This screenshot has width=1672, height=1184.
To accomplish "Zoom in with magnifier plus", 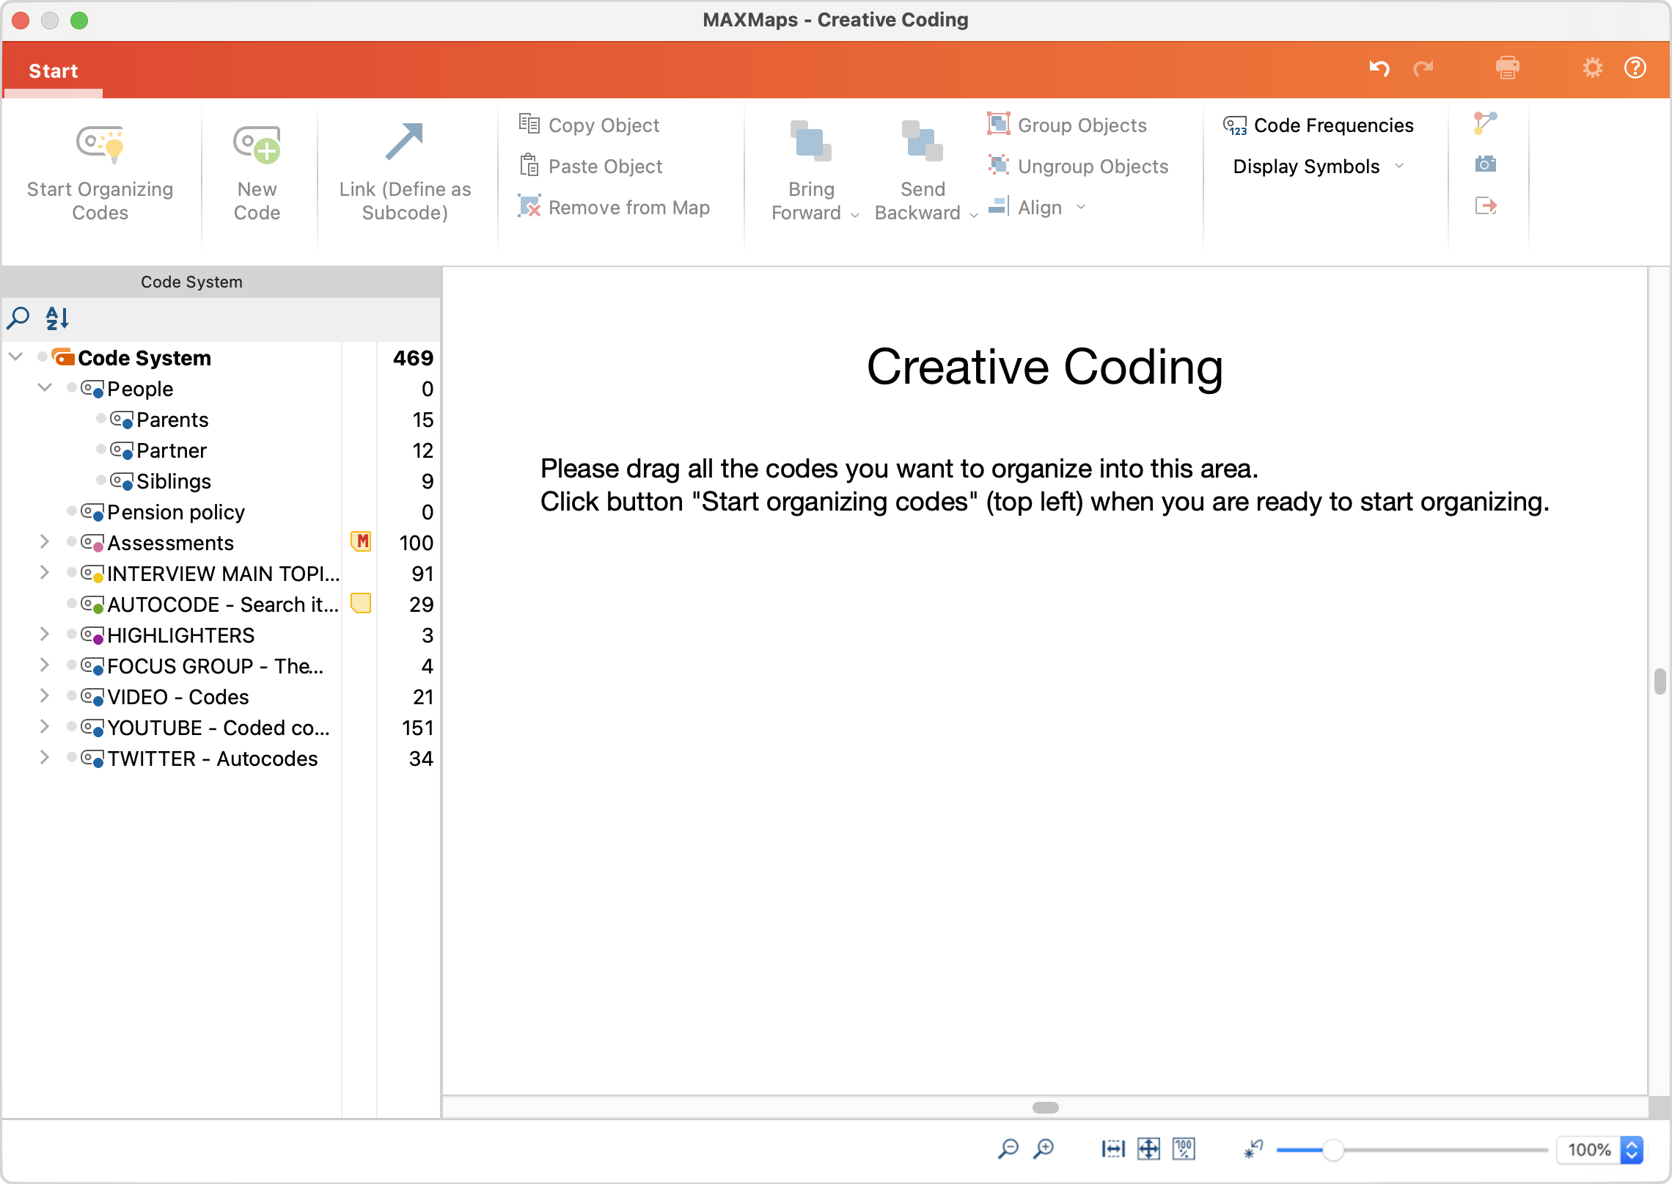I will [x=1044, y=1149].
